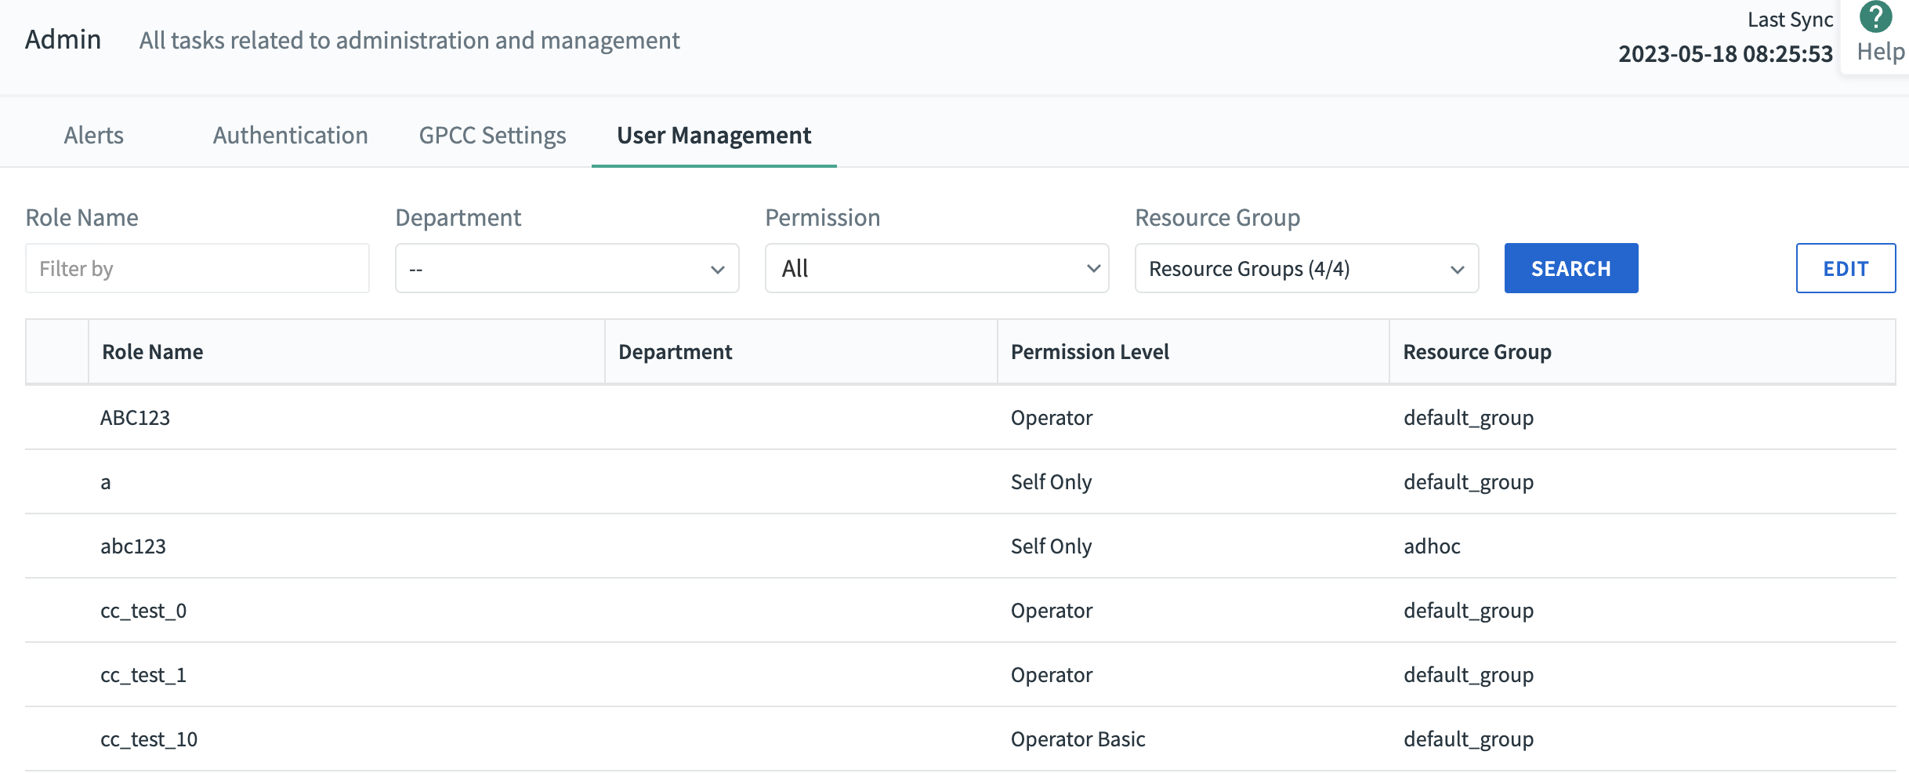Click default_group in cc_test_1 row
The image size is (1909, 773).
coord(1469,675)
